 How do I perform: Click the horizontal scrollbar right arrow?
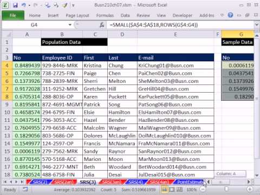click(x=249, y=182)
